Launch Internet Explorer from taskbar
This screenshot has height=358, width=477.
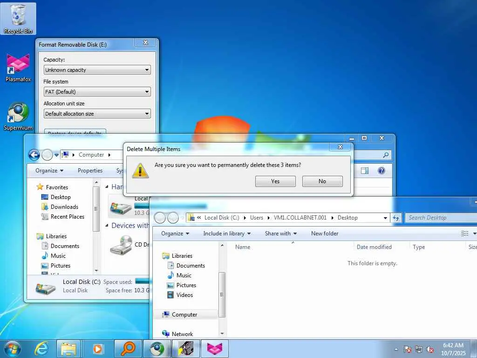click(41, 349)
